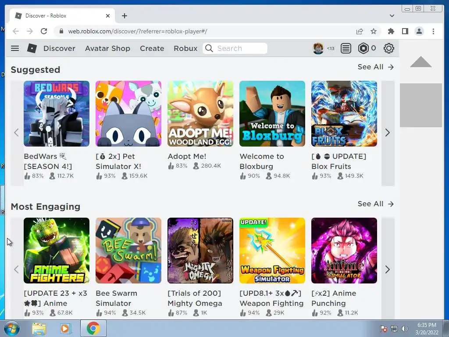Open Chrome's three-dot menu

[433, 31]
